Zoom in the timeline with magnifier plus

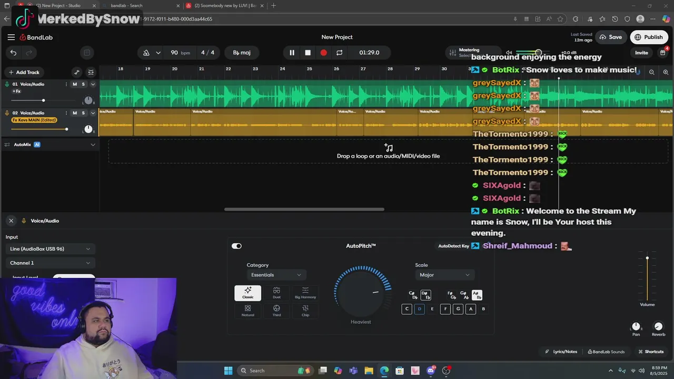pos(666,72)
